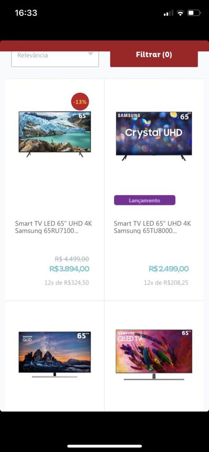Viewport: 209px width, 452px height.
Task: Tap the 12x de R$208,25 installment text
Action: pos(166,283)
